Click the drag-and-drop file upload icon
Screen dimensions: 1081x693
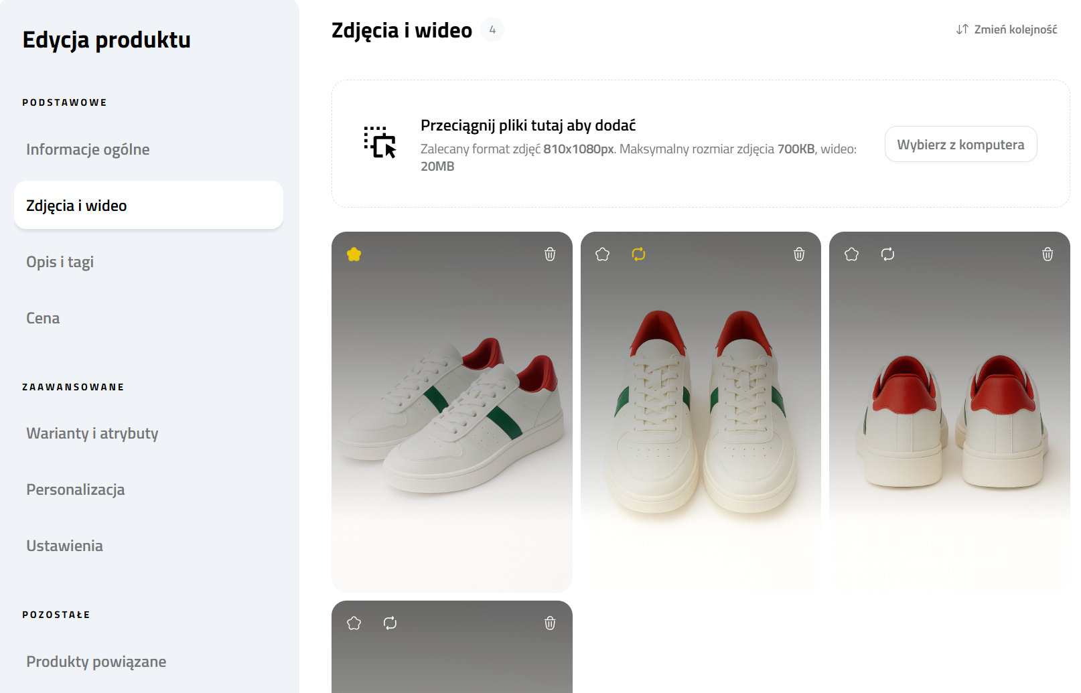[x=380, y=142]
